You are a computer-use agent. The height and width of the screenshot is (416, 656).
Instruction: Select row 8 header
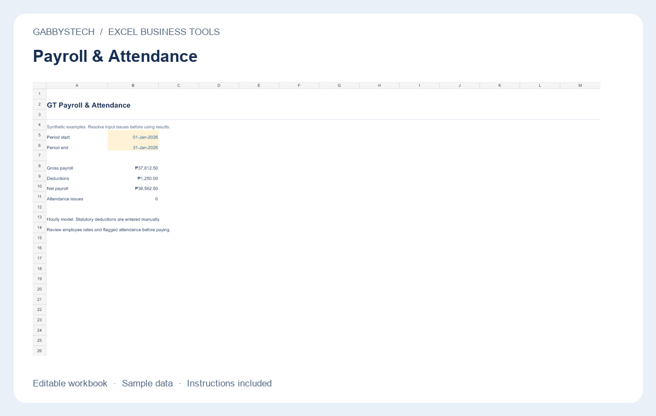point(39,166)
